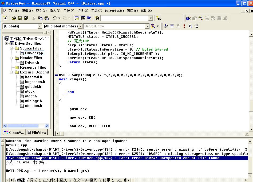Click the output panel scroll down arrow
Image resolution: width=253 pixels, height=182 pixels.
point(250,176)
